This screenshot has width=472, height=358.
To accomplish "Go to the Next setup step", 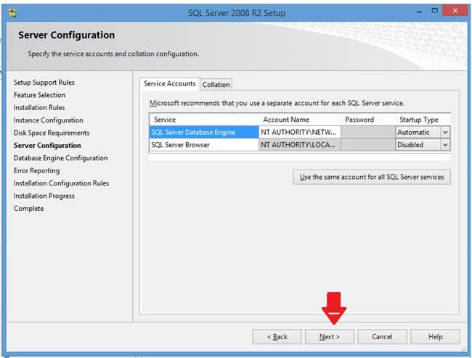I will pos(330,337).
